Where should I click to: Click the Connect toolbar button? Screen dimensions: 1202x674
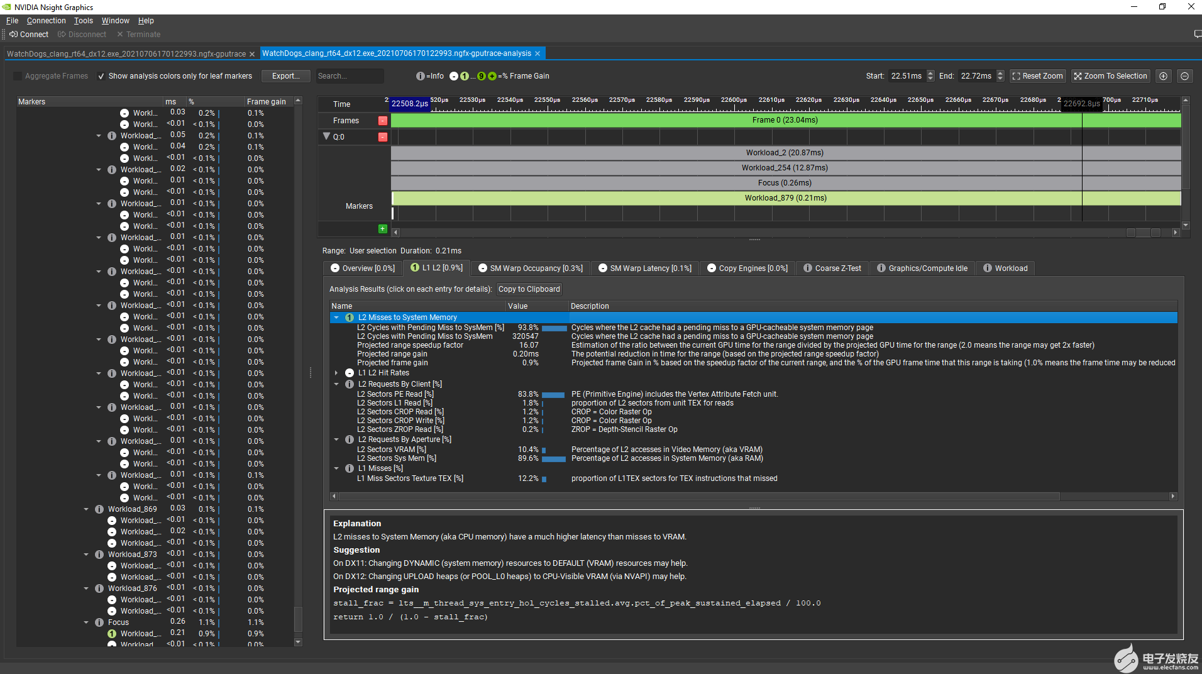click(29, 35)
